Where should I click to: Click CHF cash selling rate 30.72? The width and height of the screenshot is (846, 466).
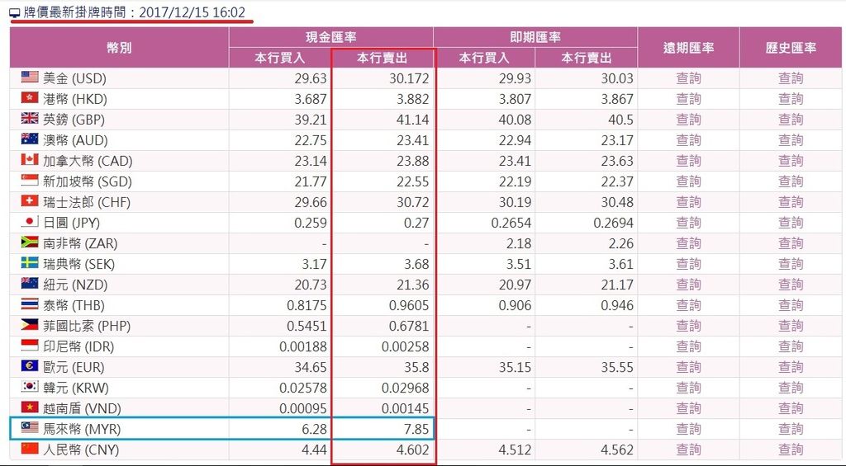(x=412, y=202)
